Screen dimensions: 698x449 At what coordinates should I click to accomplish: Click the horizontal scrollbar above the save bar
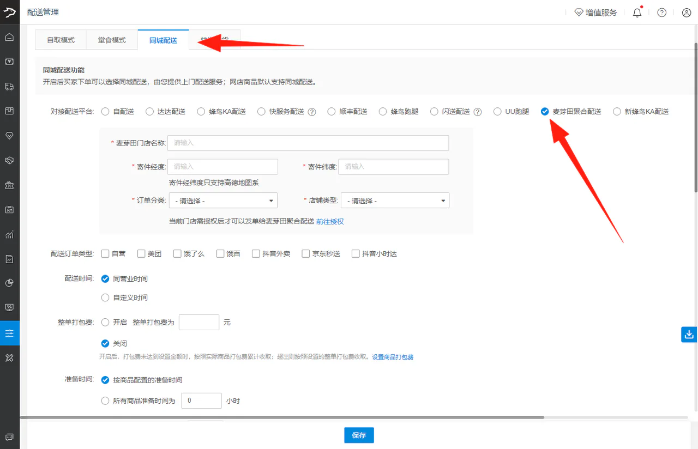tap(282, 417)
